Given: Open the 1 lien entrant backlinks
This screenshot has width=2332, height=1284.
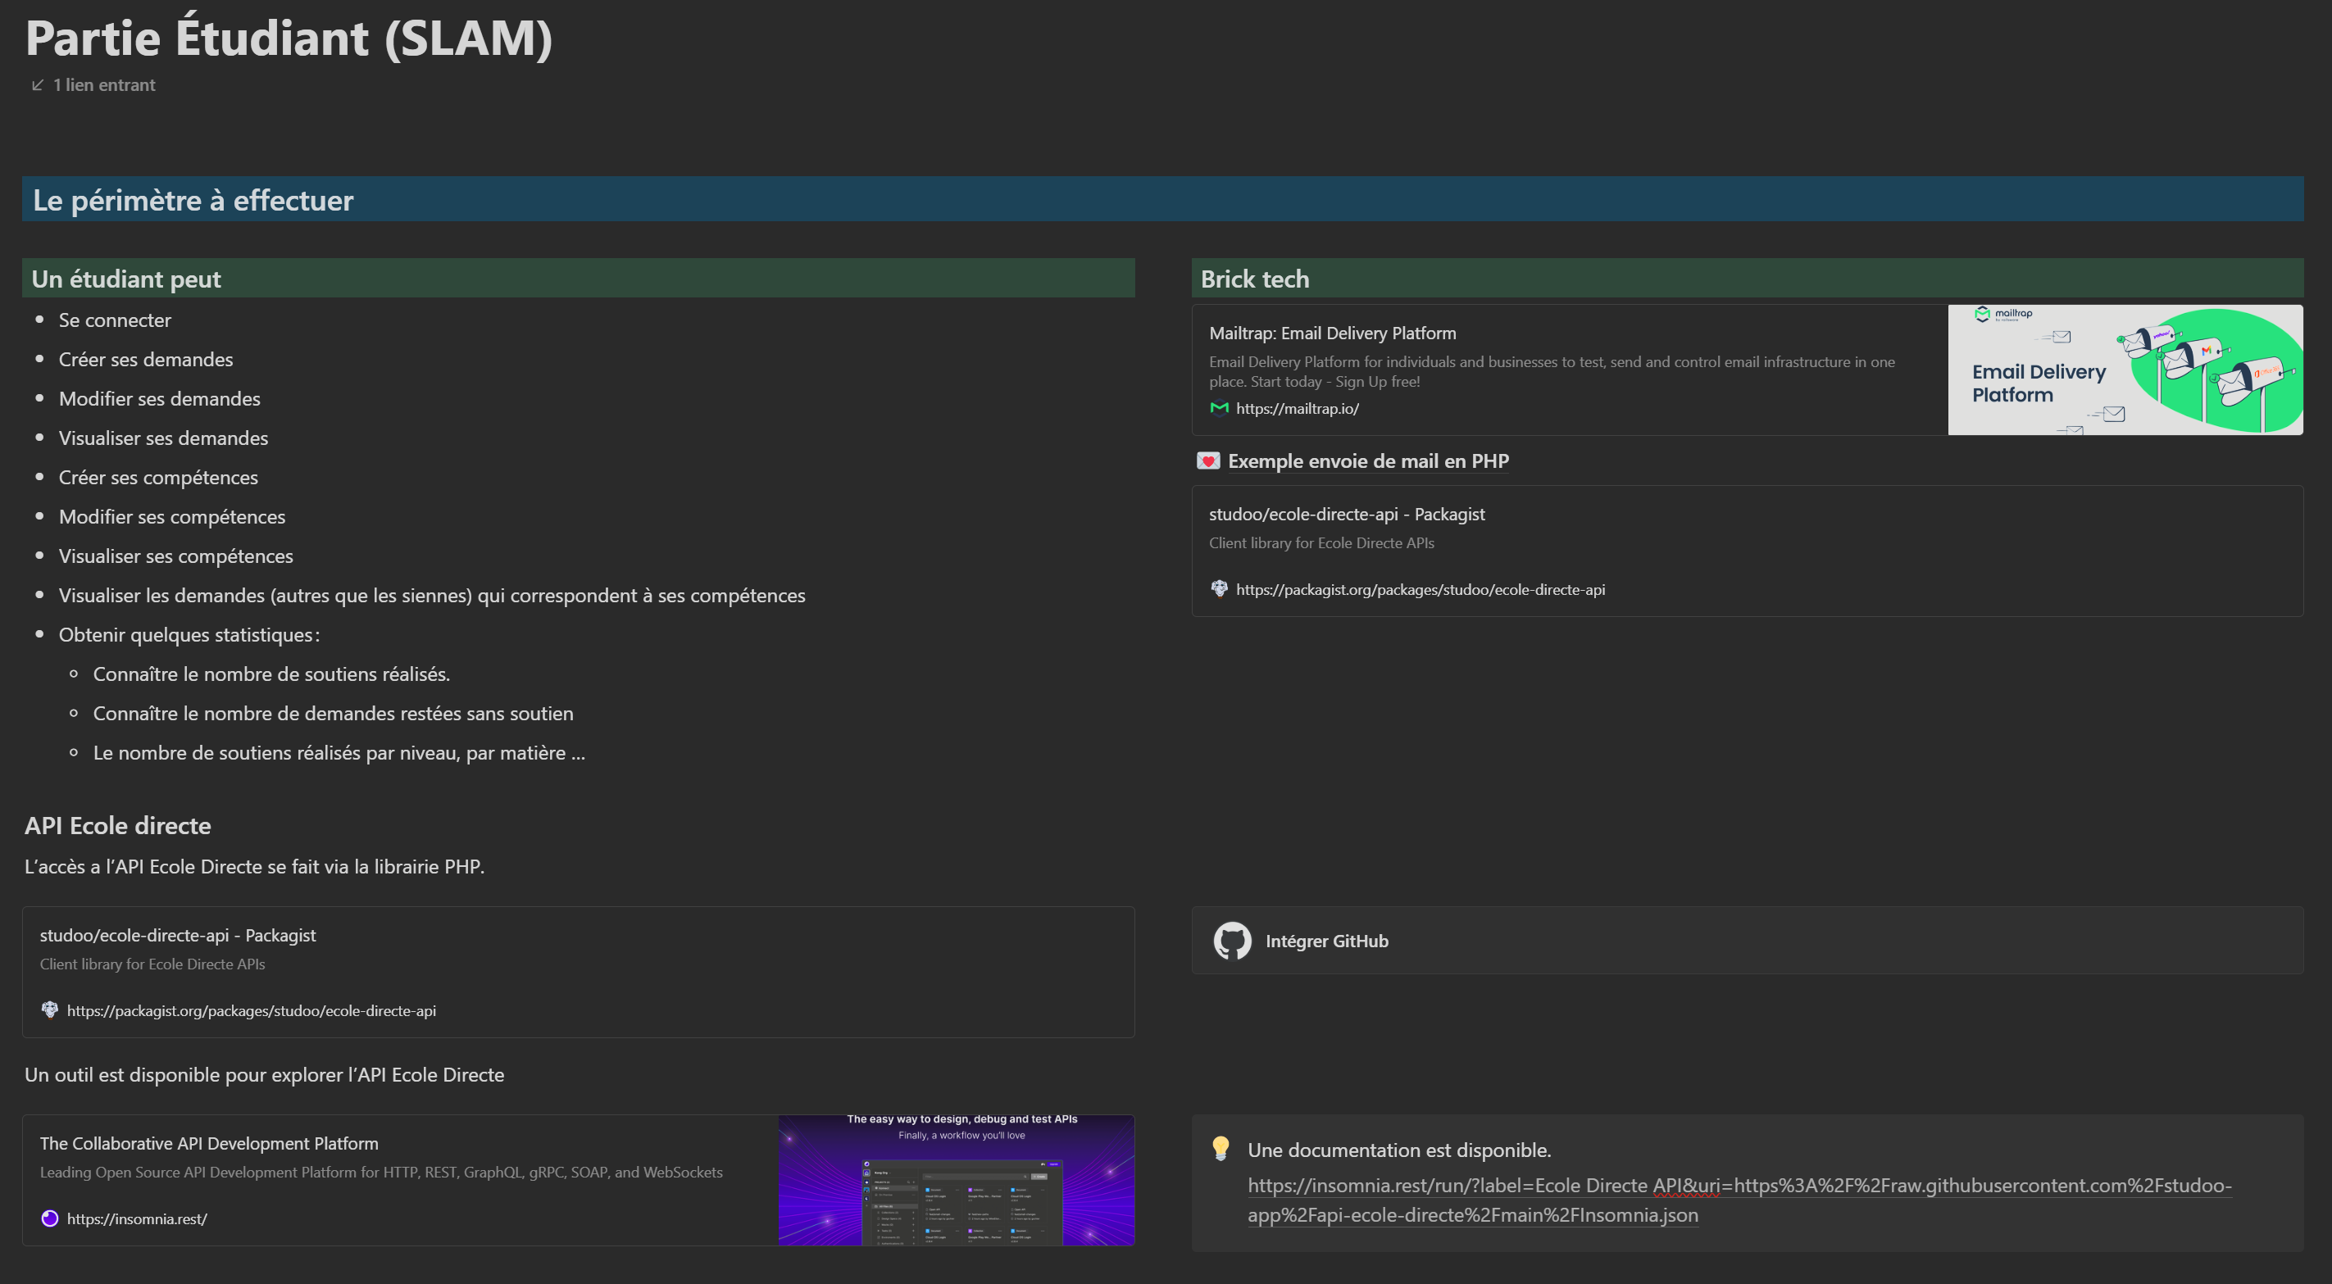Looking at the screenshot, I should point(103,85).
